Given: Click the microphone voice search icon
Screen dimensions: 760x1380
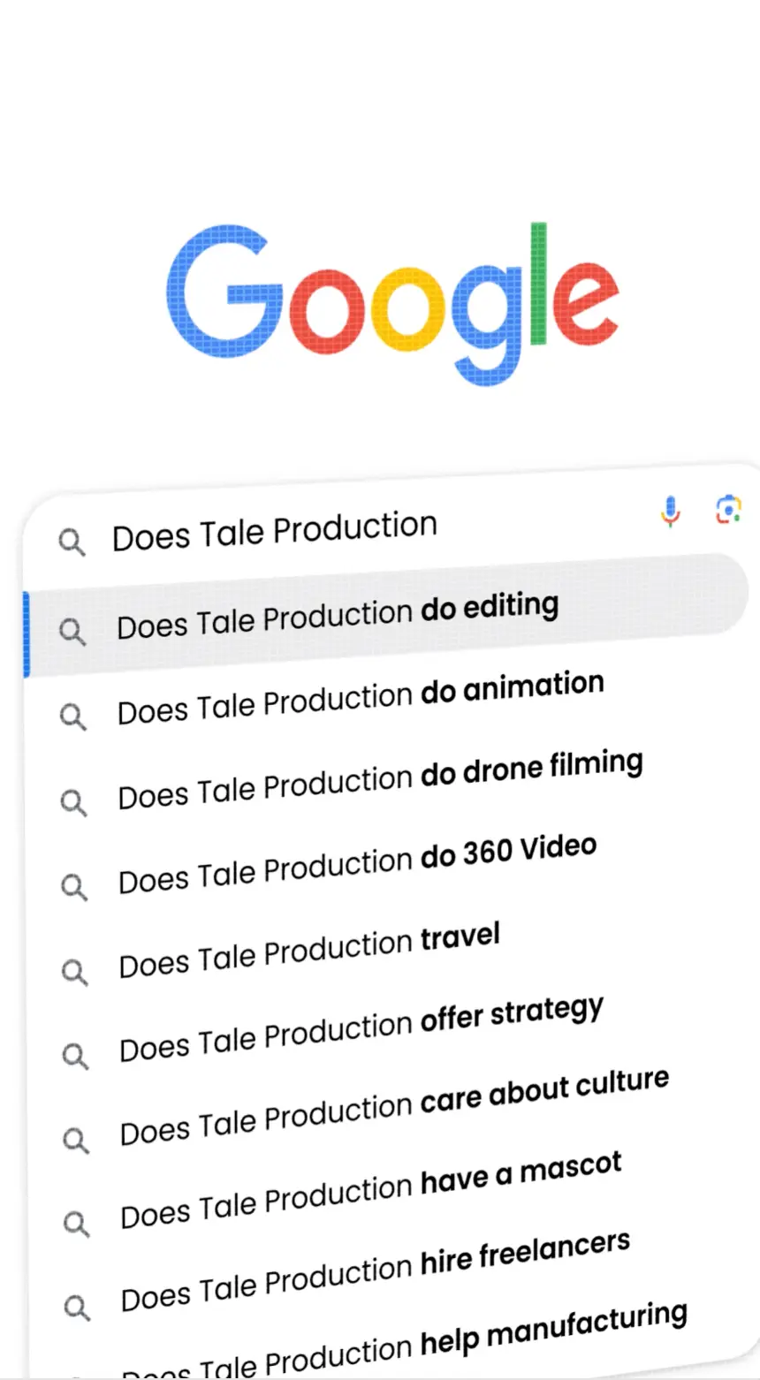Looking at the screenshot, I should [671, 512].
